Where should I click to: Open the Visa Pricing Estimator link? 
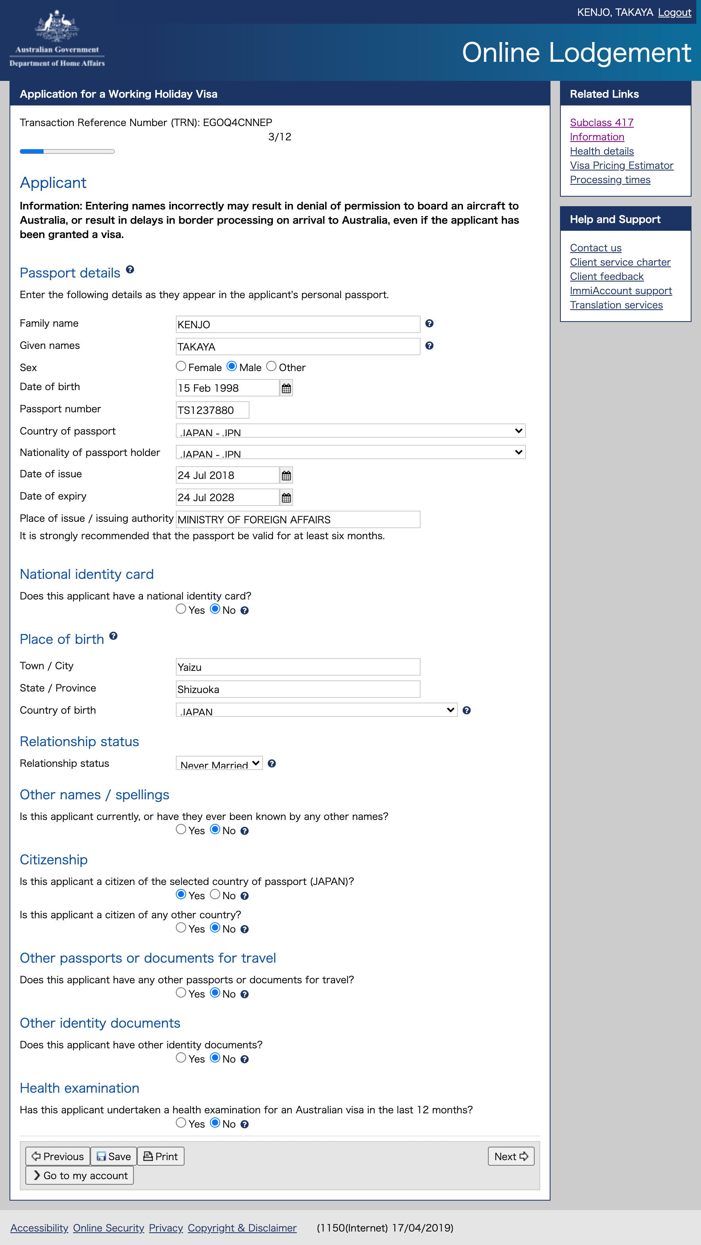tap(621, 165)
